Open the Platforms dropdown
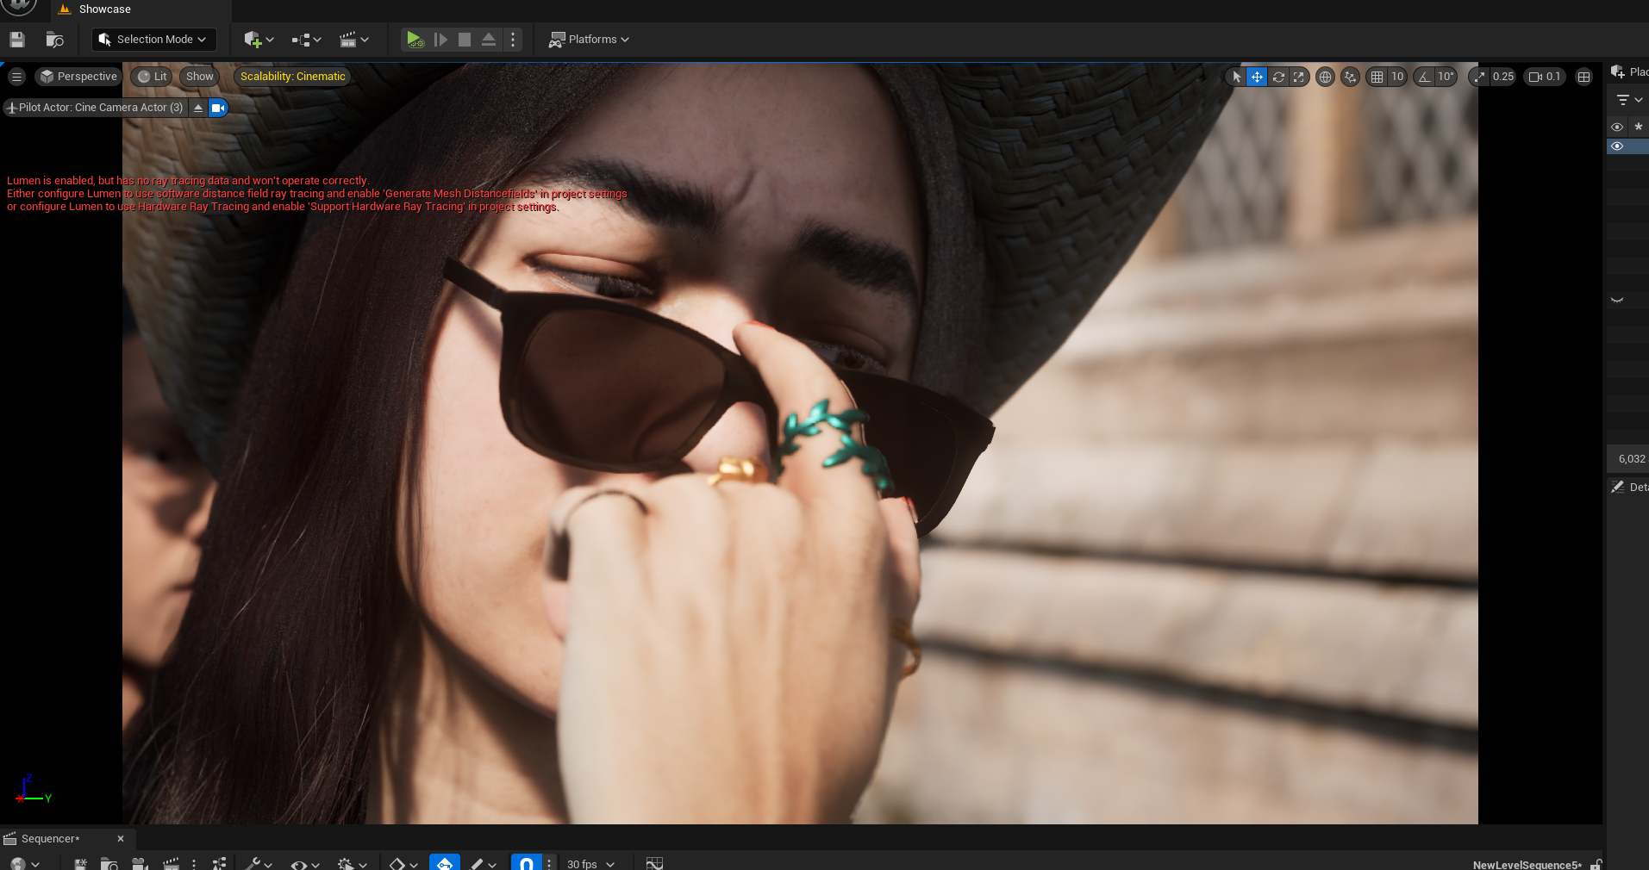Viewport: 1649px width, 870px height. click(590, 39)
